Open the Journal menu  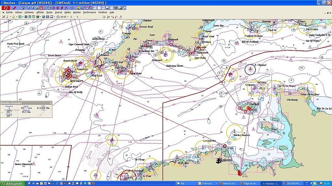tap(58, 13)
